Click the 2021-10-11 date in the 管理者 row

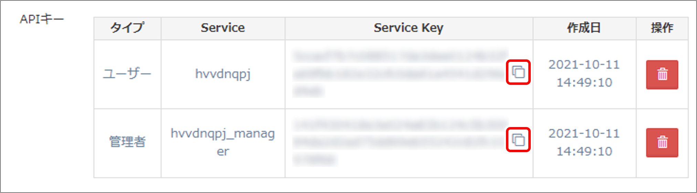point(584,133)
